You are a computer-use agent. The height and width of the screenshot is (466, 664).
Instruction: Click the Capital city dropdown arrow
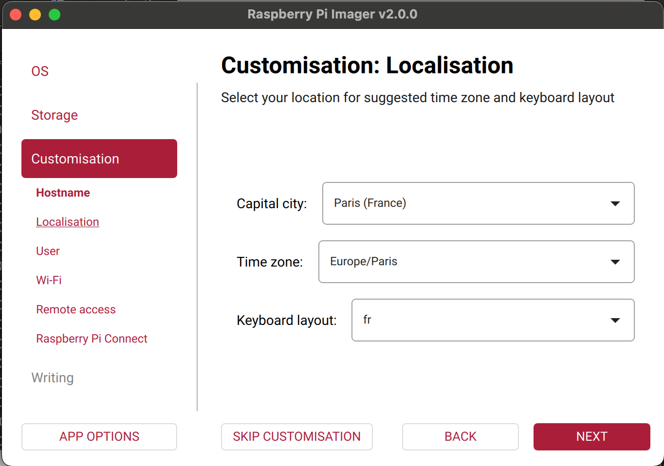point(615,203)
